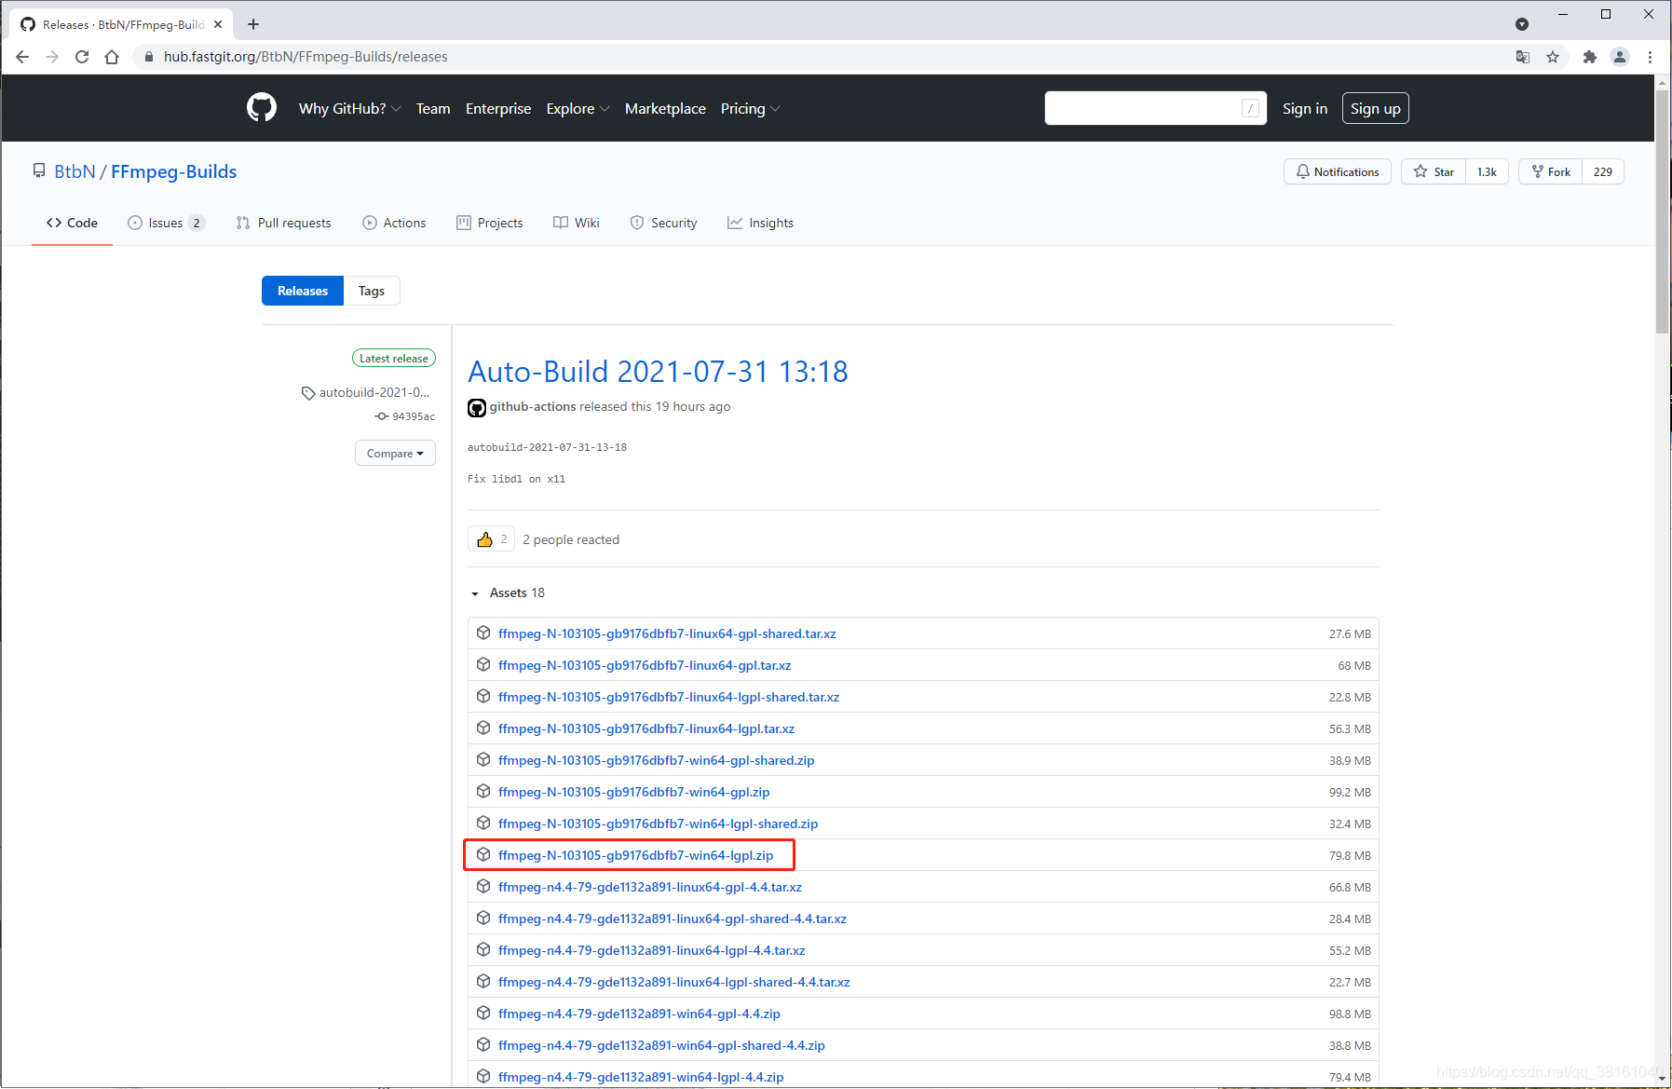Open the Security tab
Screen dimensions: 1672x1089
pyautogui.click(x=663, y=223)
